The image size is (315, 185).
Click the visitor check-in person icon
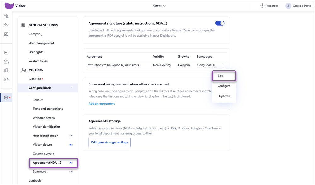pyautogui.click(x=6, y=25)
